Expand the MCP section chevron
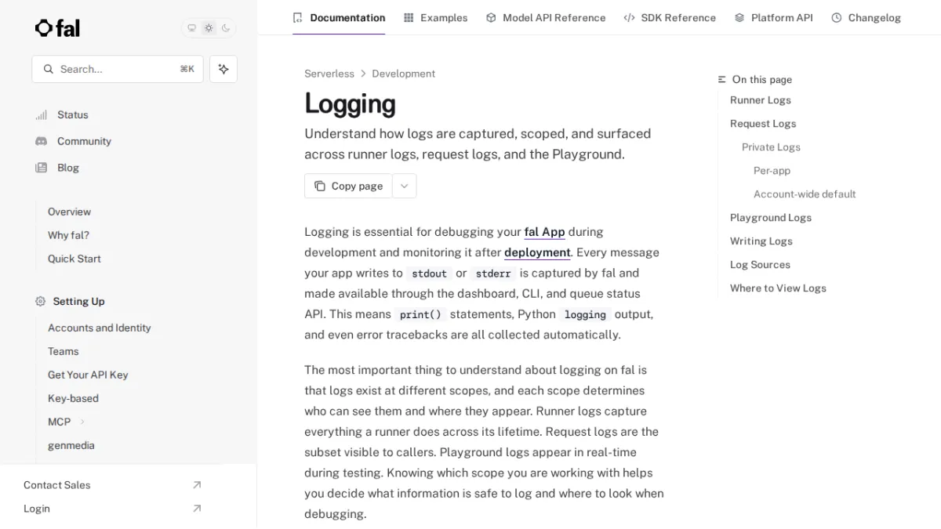Viewport: 941px width, 529px height. tap(82, 422)
